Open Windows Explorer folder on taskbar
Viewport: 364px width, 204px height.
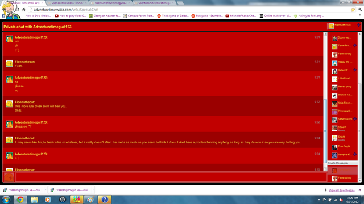(x=34, y=199)
